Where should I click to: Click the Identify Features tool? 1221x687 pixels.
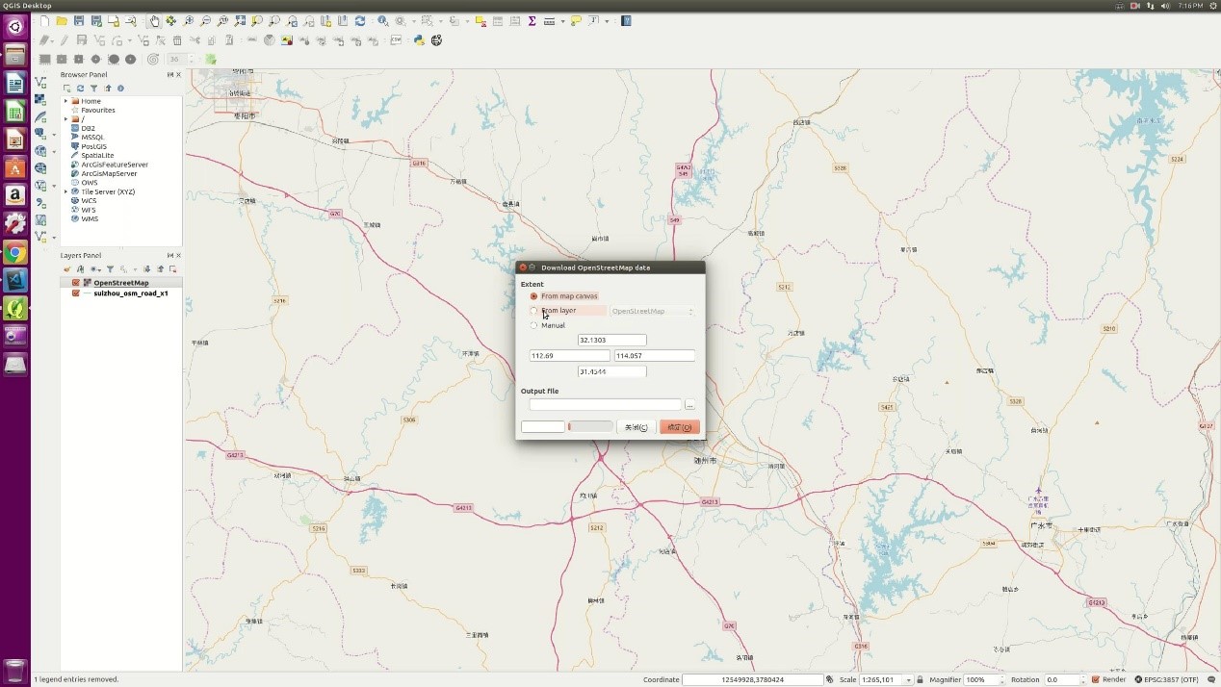pyautogui.click(x=383, y=21)
